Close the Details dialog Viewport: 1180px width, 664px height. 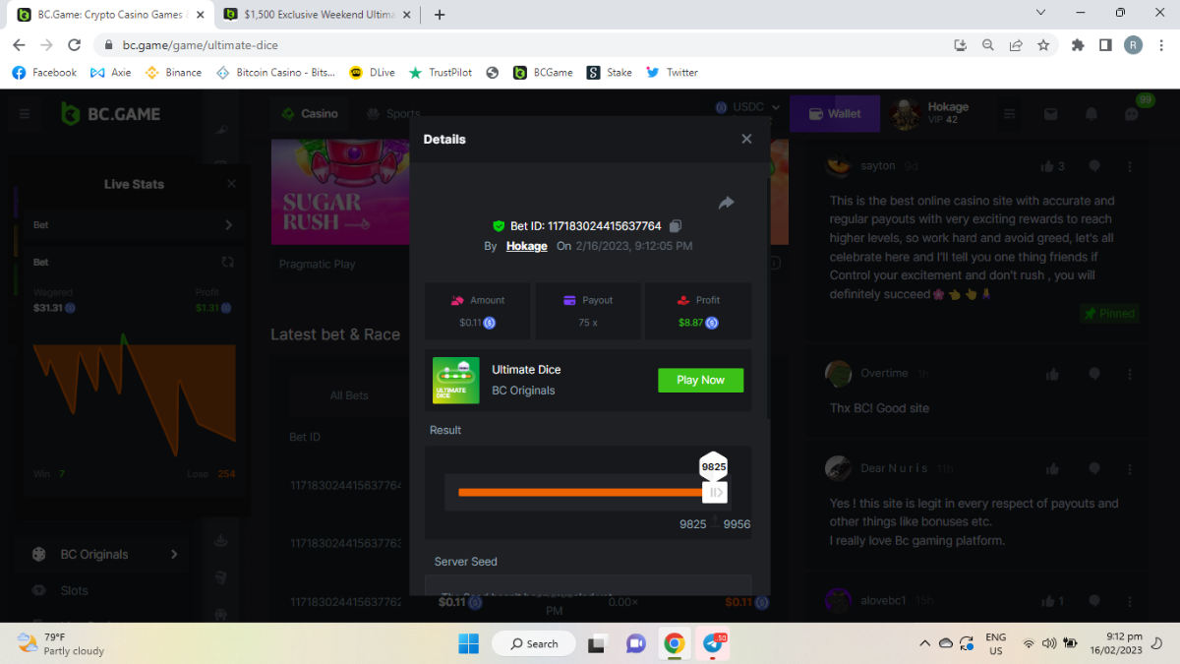pyautogui.click(x=746, y=139)
